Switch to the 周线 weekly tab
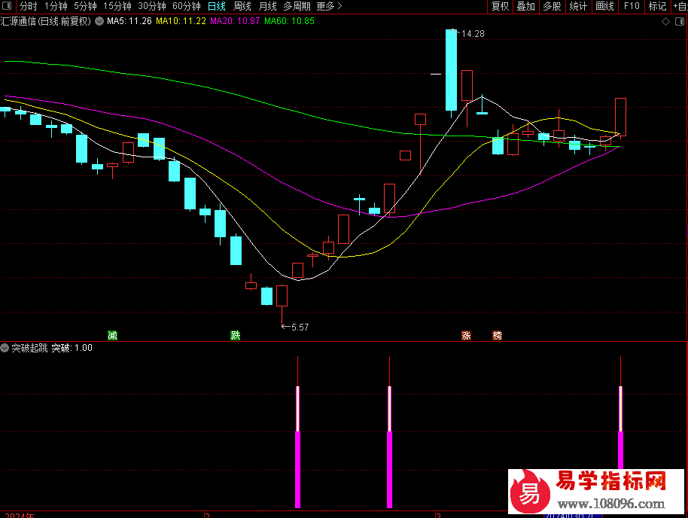This screenshot has height=518, width=688. tap(242, 6)
